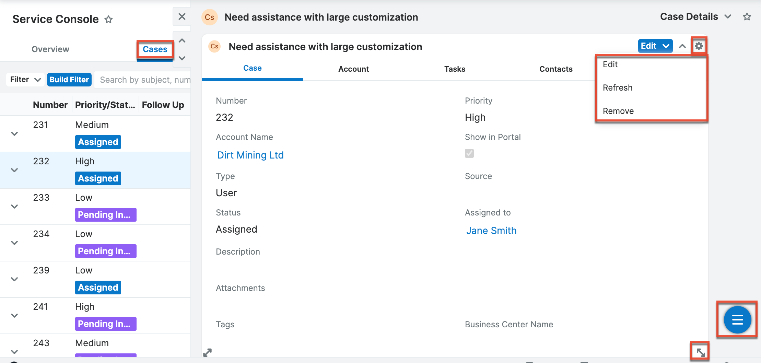Open the Dirt Mining Ltd account link
This screenshot has height=363, width=761.
click(x=250, y=155)
